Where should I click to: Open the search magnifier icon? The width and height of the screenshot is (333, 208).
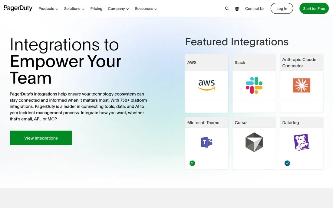[227, 8]
